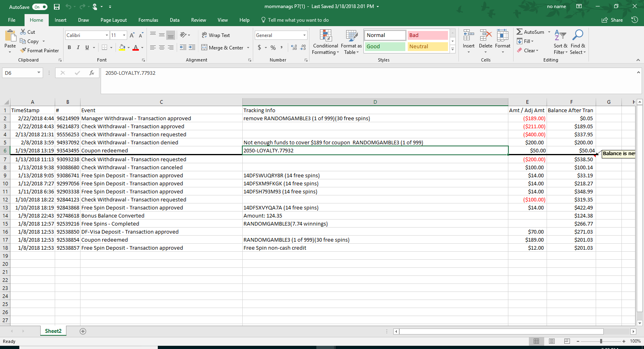The height and width of the screenshot is (349, 644).
Task: Click the Format Painter brush
Action: click(x=23, y=50)
